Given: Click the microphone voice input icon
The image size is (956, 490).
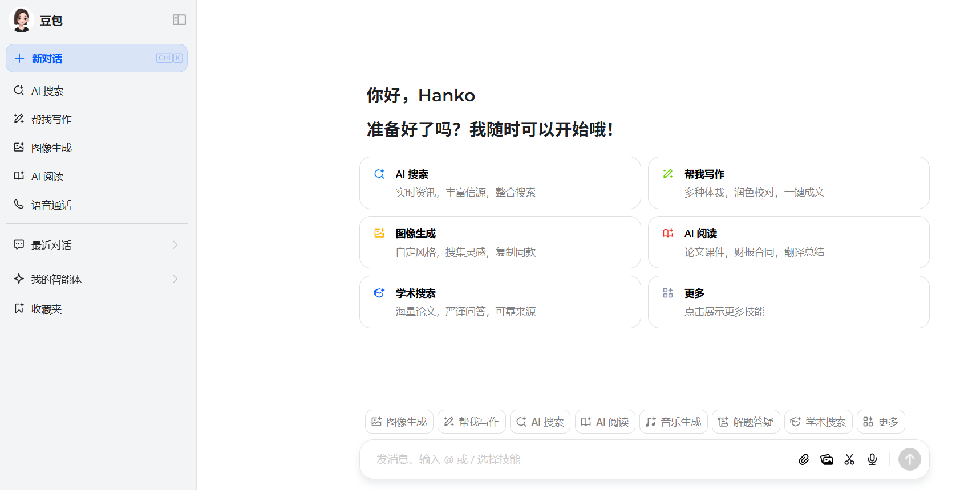Looking at the screenshot, I should pos(872,459).
